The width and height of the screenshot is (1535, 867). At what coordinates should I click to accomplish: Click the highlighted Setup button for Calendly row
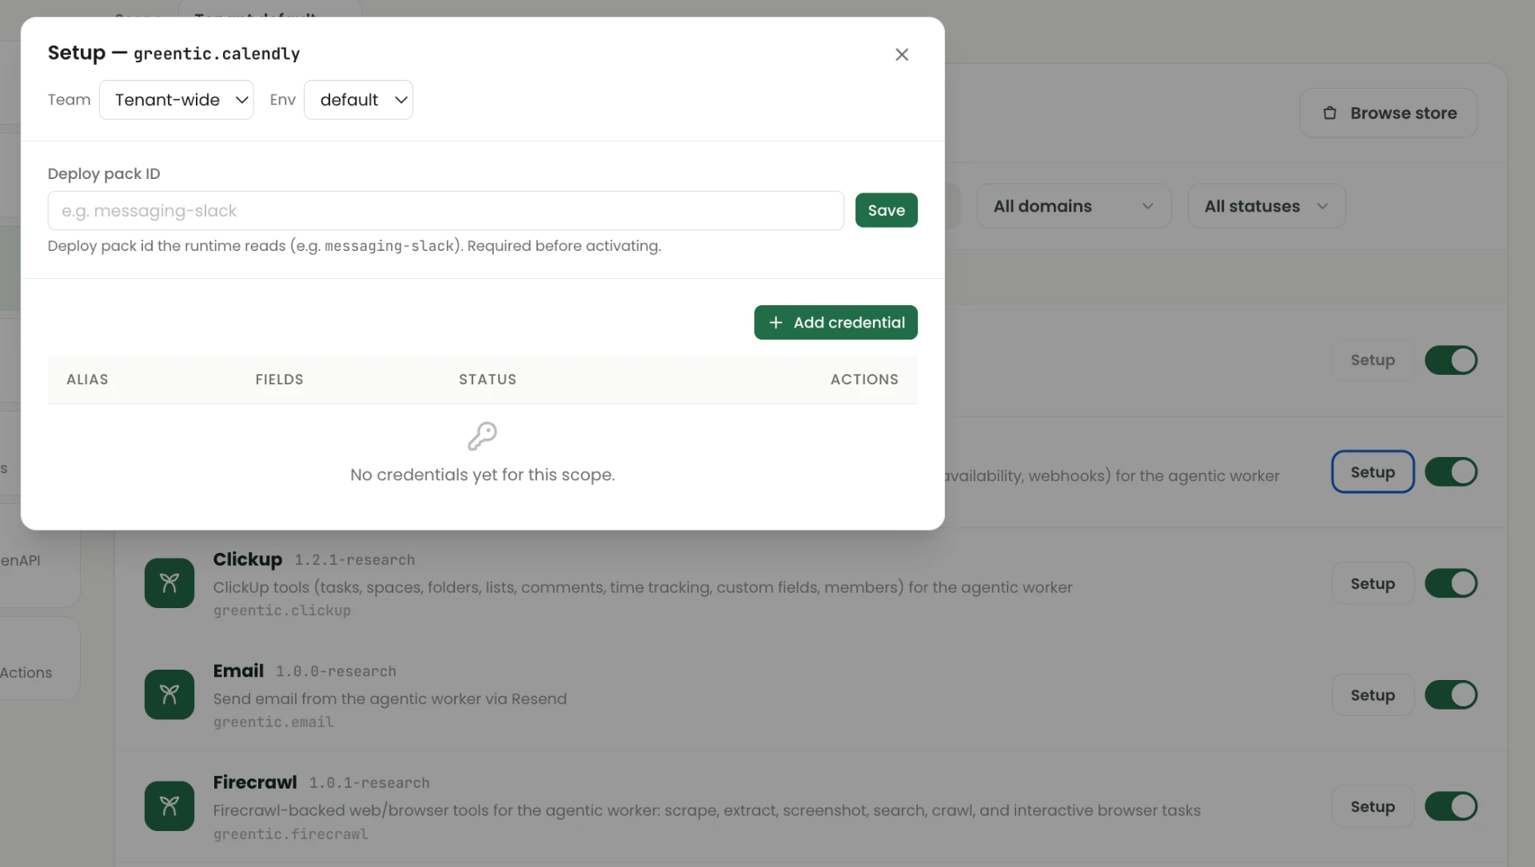1373,472
